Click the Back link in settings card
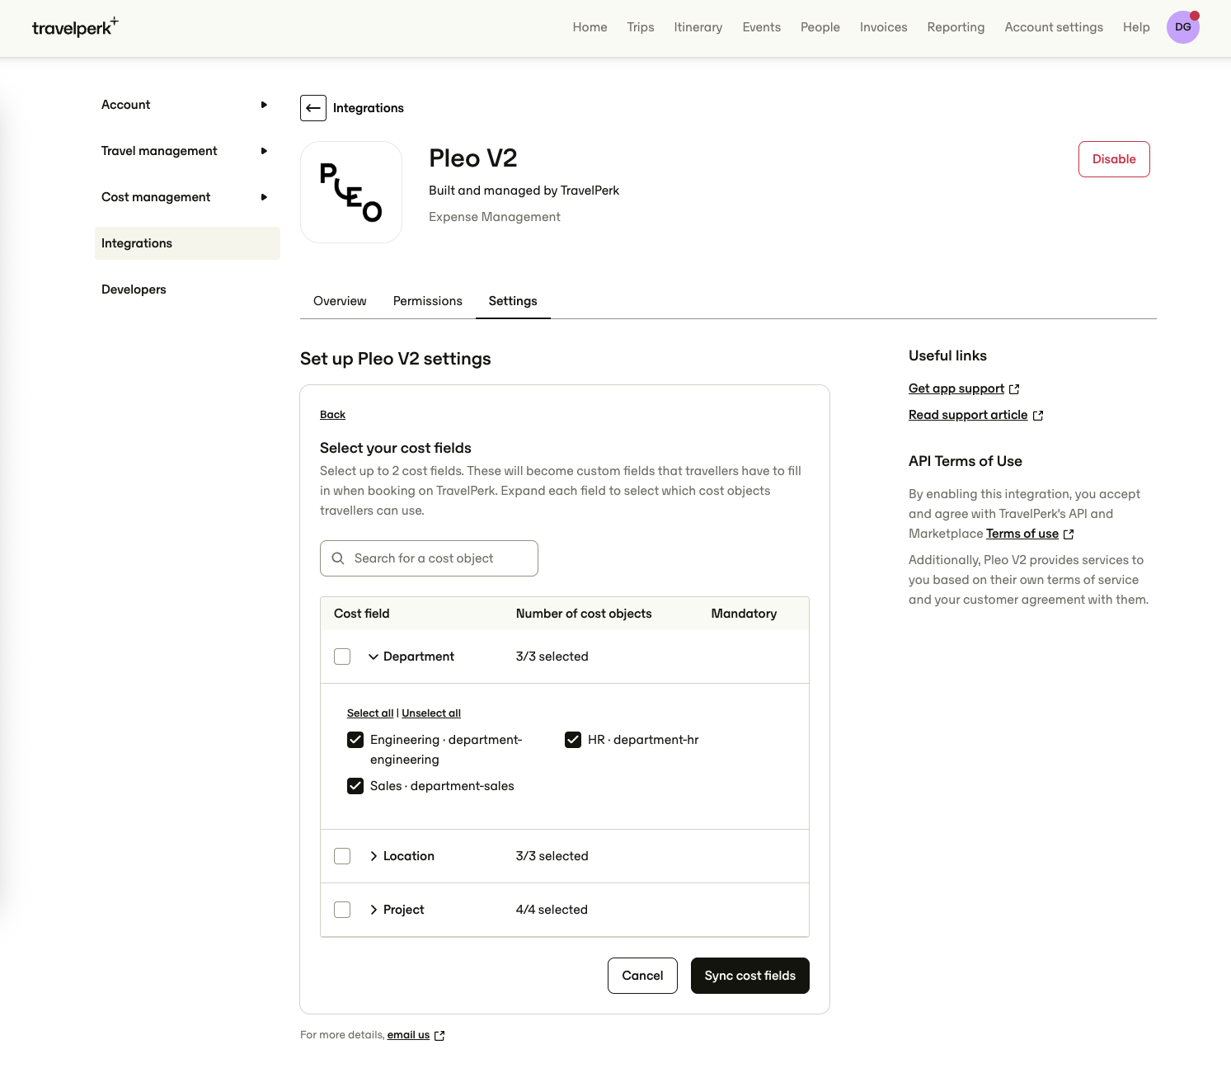1231x1073 pixels. pyautogui.click(x=332, y=415)
